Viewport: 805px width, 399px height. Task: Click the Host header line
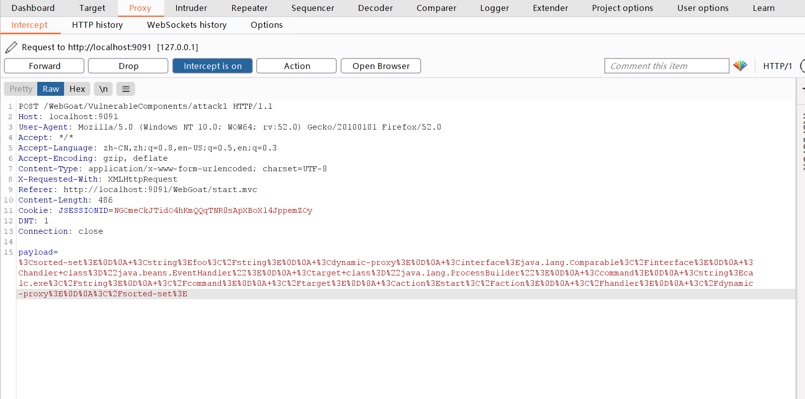tap(68, 117)
